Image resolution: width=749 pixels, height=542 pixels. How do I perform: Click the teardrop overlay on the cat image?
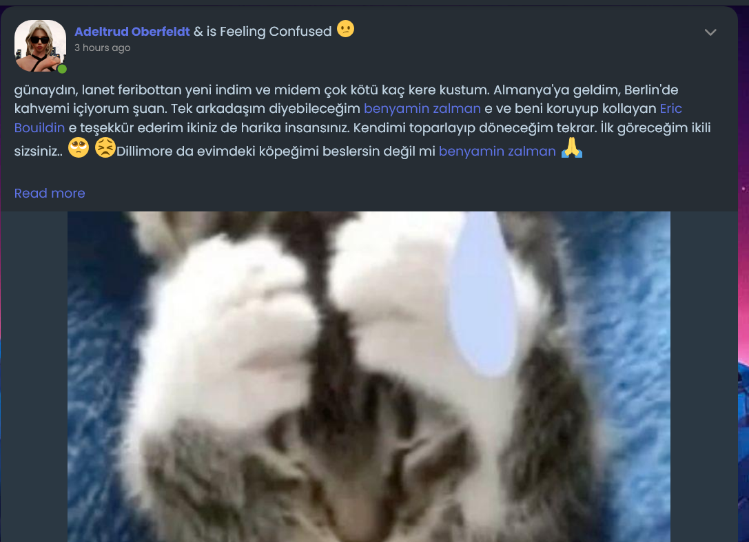point(483,293)
